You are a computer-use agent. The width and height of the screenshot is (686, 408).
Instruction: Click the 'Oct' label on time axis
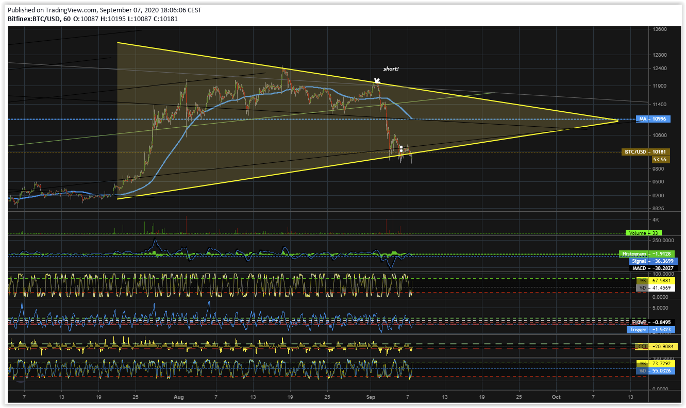(556, 397)
